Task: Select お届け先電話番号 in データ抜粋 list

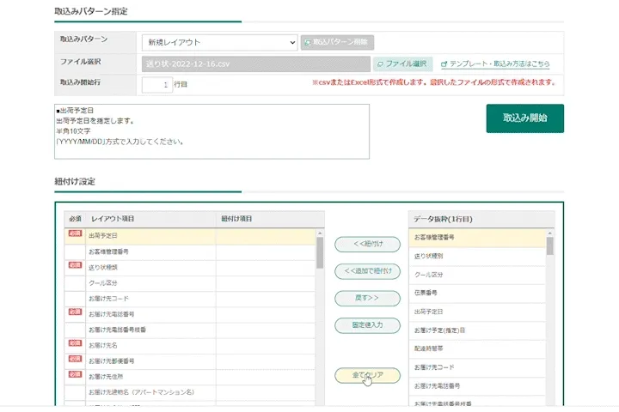Action: click(477, 386)
